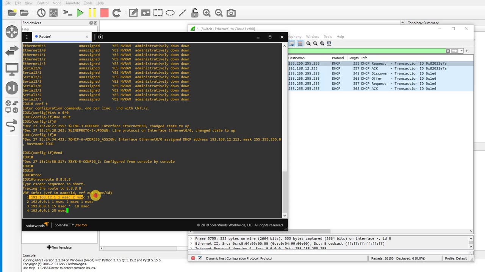Image resolution: width=485 pixels, height=272 pixels.
Task: Browse security devices in the sidebar
Action: [12, 88]
